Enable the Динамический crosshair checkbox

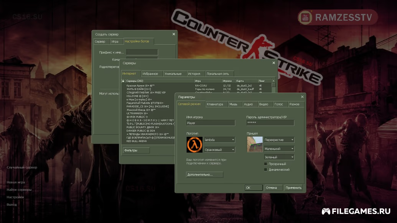tap(265, 170)
